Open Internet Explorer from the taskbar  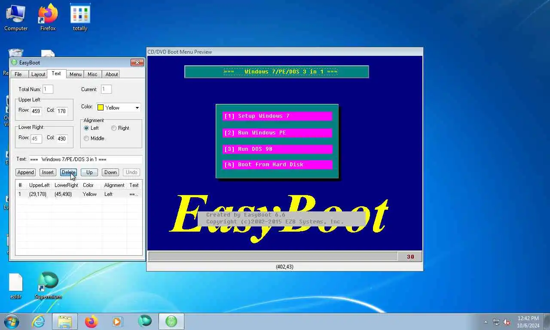pos(39,321)
